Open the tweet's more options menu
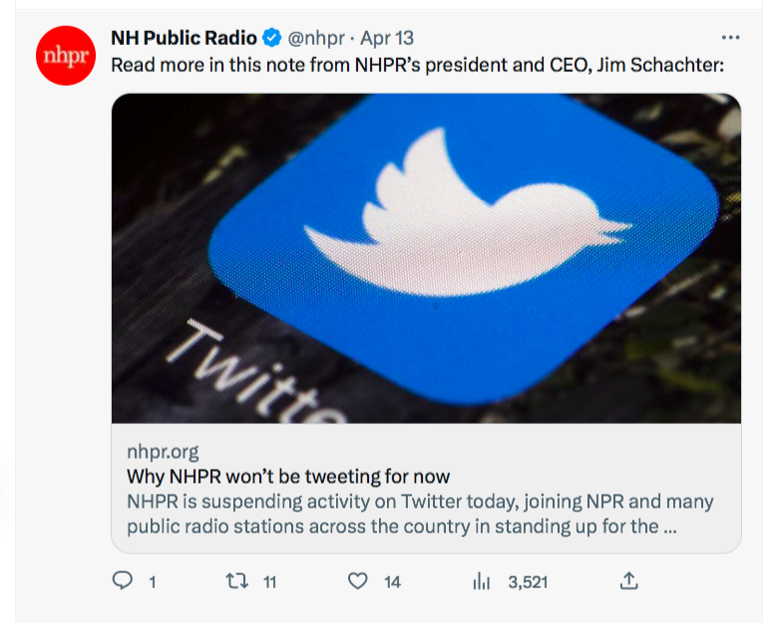This screenshot has width=783, height=623. pos(730,38)
